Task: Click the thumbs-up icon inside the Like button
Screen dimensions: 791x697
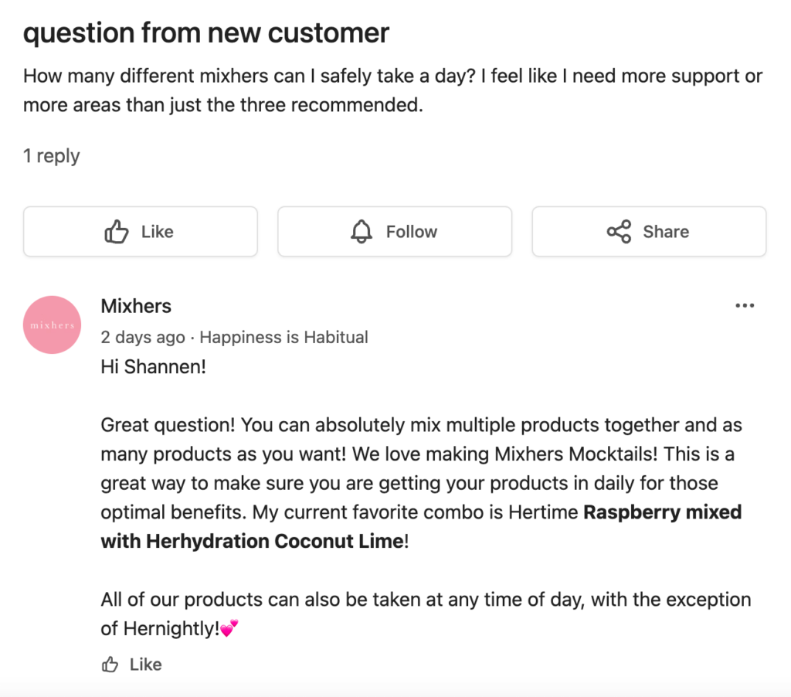Action: (x=116, y=231)
